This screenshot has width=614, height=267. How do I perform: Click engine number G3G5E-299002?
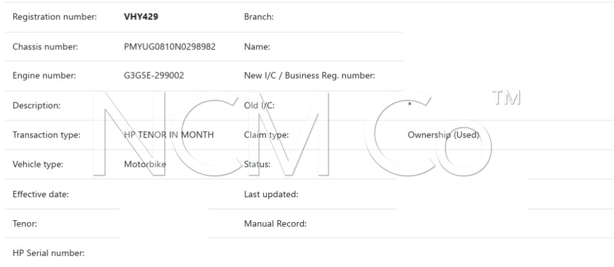pos(154,76)
